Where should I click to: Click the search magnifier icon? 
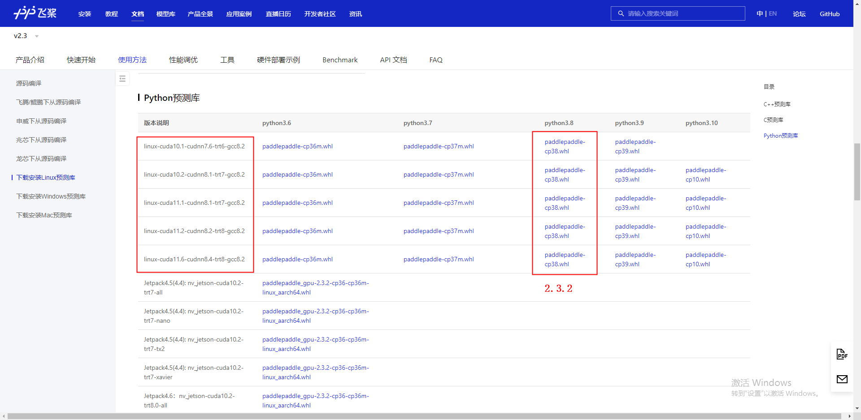(621, 13)
